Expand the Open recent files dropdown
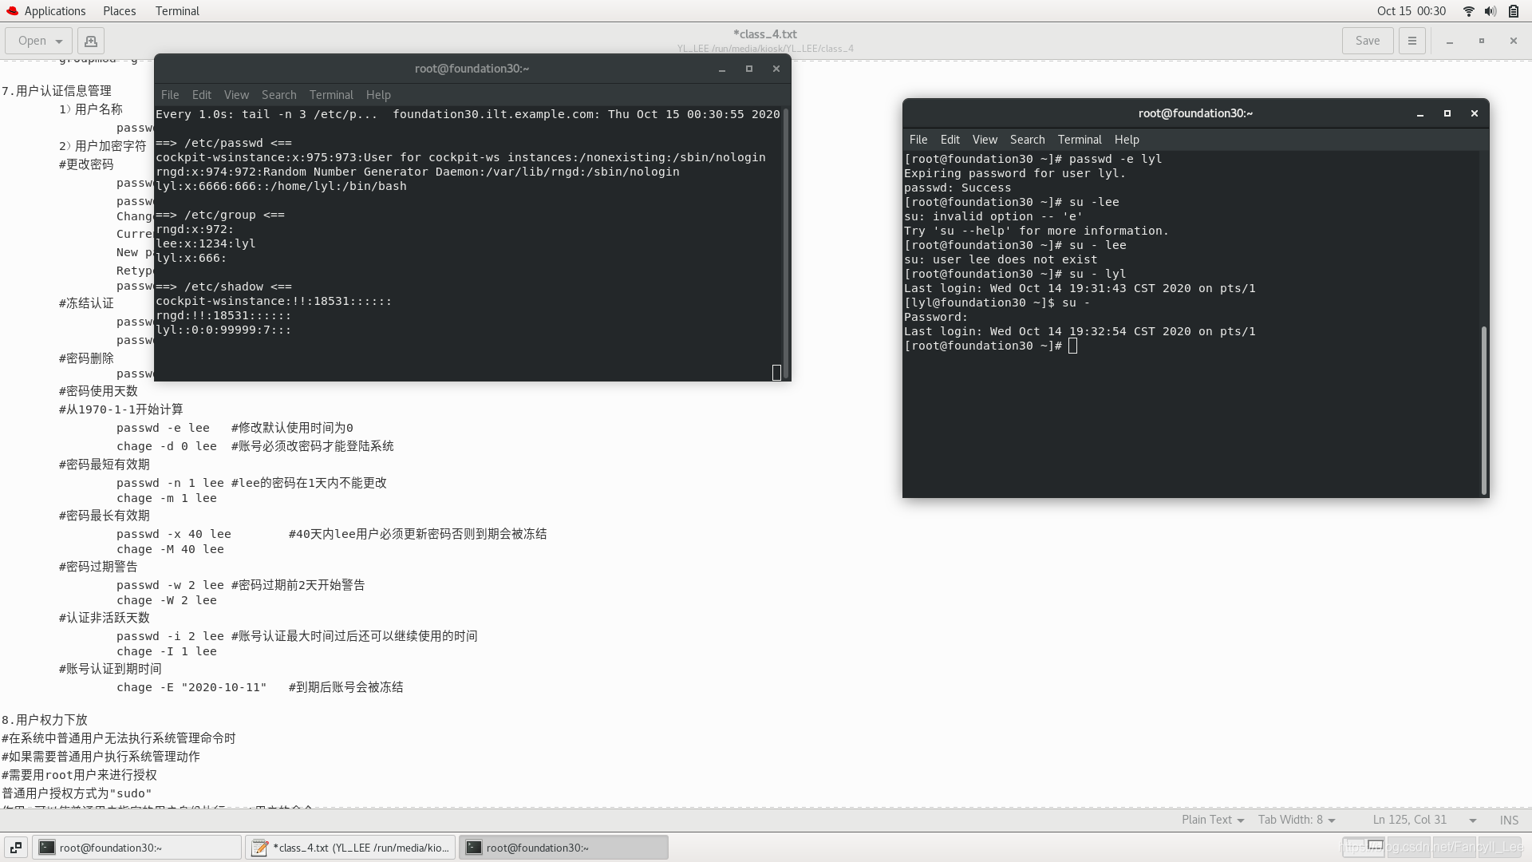Screen dimensions: 1532x862 tap(58, 41)
